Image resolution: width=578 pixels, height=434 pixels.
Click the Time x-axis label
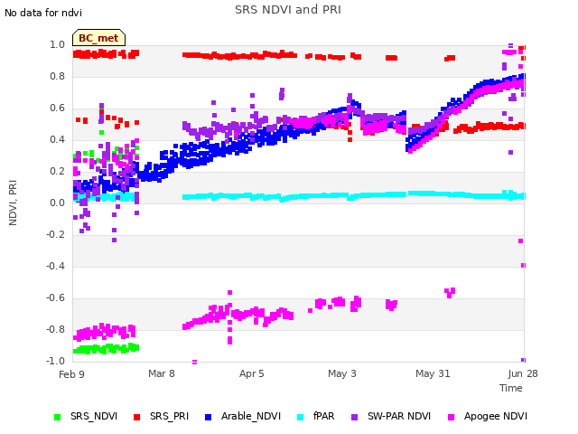(x=511, y=388)
